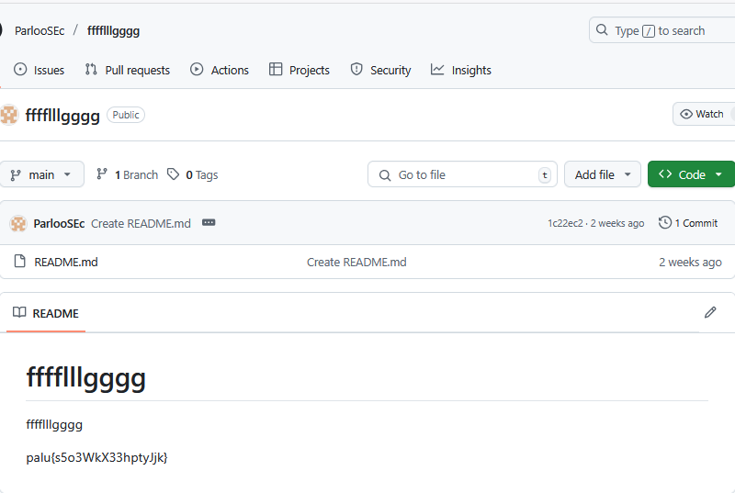Open the README.md file link
Viewport: 735px width, 493px height.
[x=66, y=262]
